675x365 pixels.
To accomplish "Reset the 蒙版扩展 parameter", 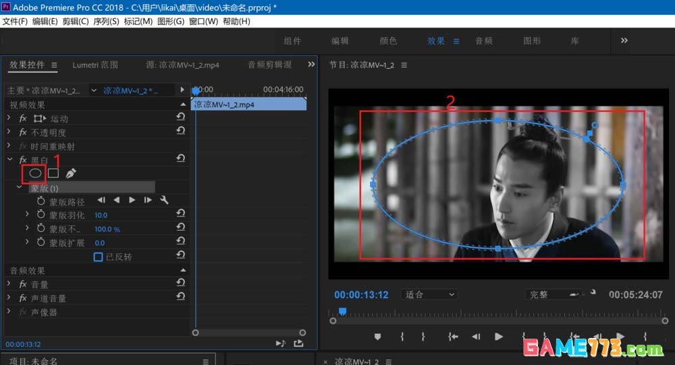I will pyautogui.click(x=181, y=241).
